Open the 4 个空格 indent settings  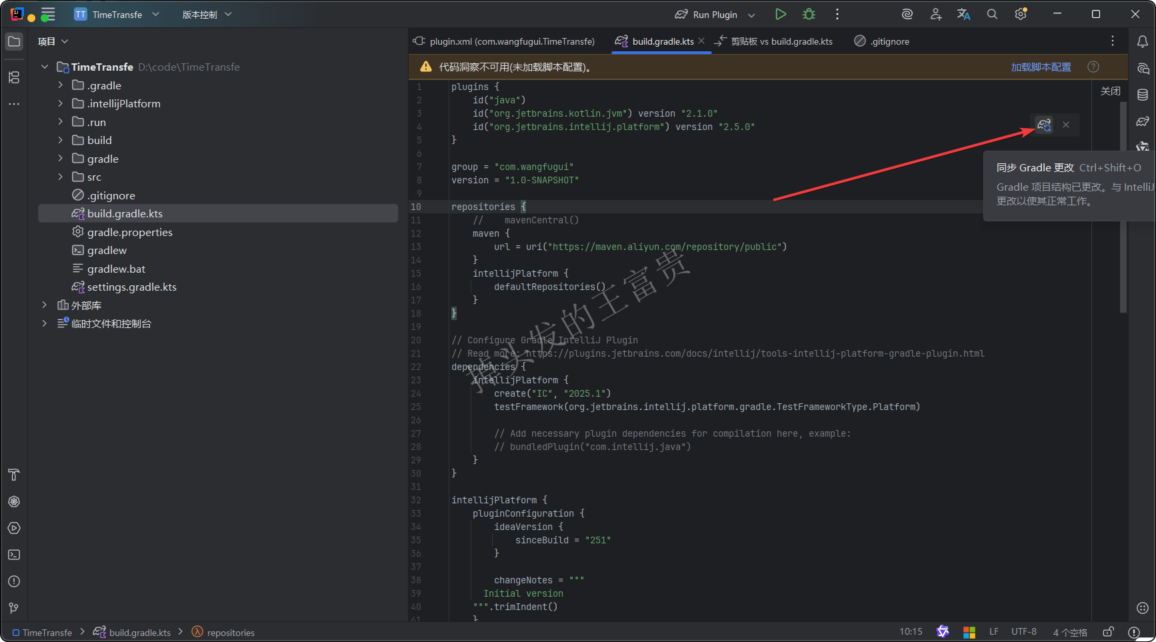coord(1070,632)
